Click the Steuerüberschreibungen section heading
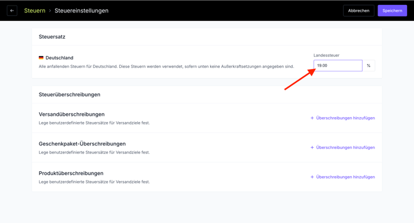This screenshot has width=414, height=223. [x=69, y=94]
